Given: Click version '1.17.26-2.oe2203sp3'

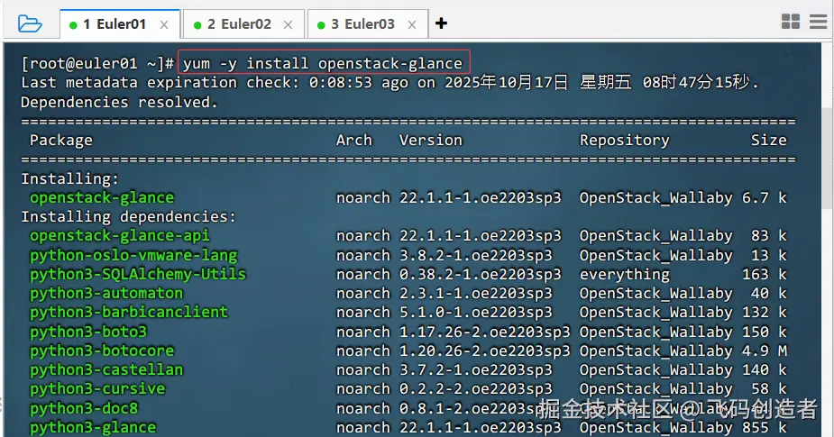Looking at the screenshot, I should 484,332.
